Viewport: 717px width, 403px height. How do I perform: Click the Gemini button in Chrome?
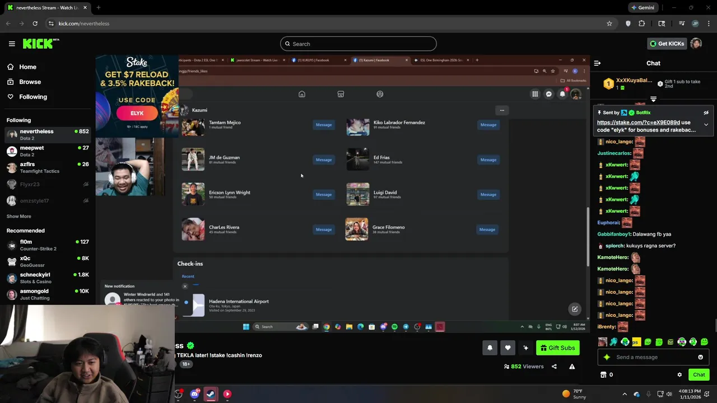pyautogui.click(x=642, y=8)
